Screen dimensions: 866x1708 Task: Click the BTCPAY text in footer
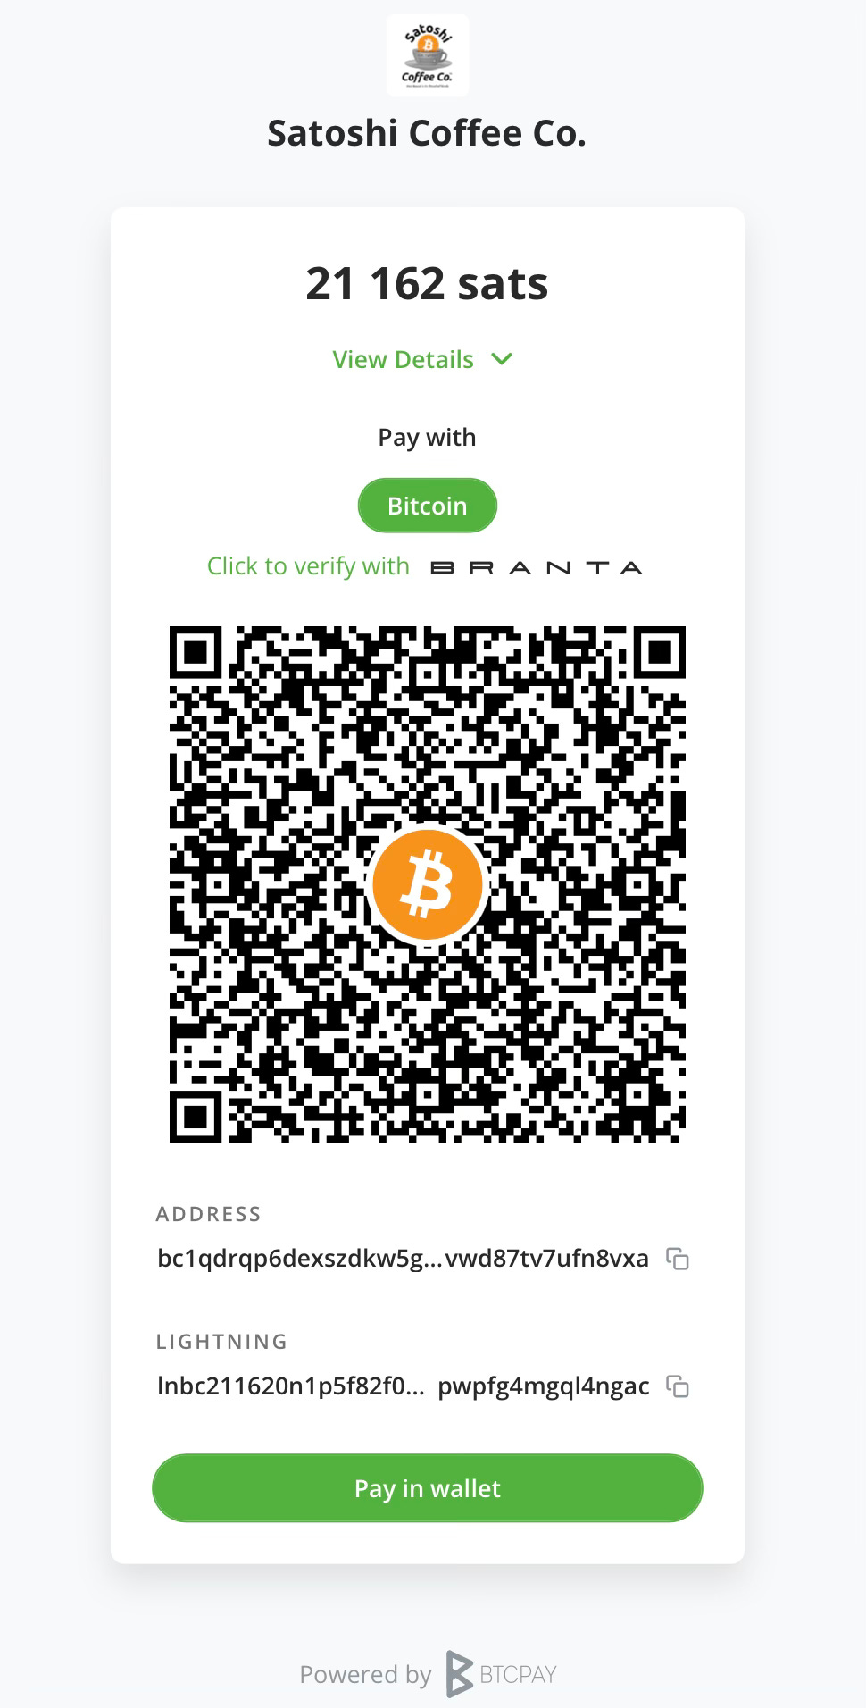coord(518,1674)
